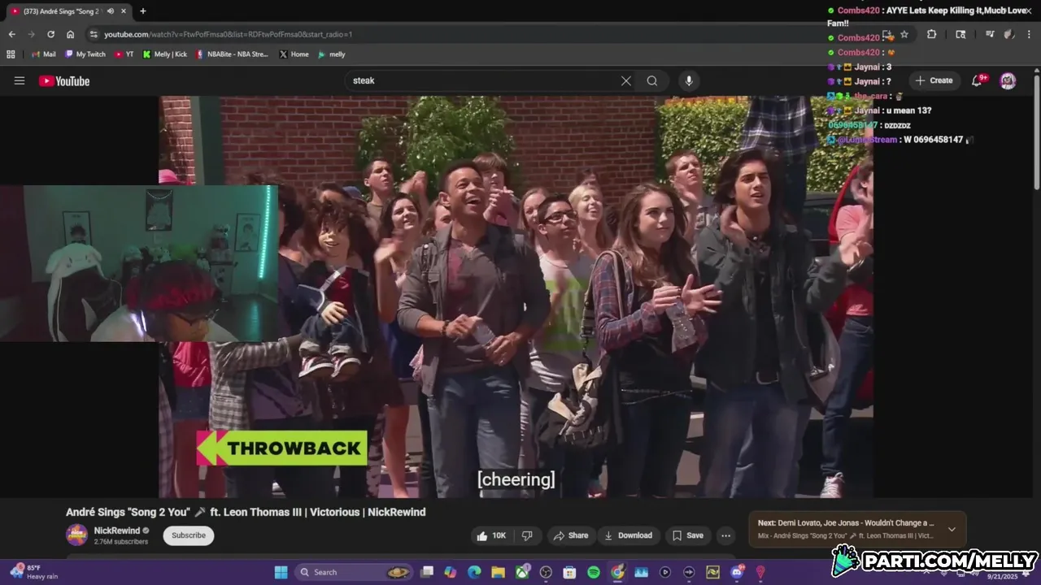This screenshot has width=1041, height=585.
Task: Go to the YouTube home logo
Action: (x=64, y=80)
